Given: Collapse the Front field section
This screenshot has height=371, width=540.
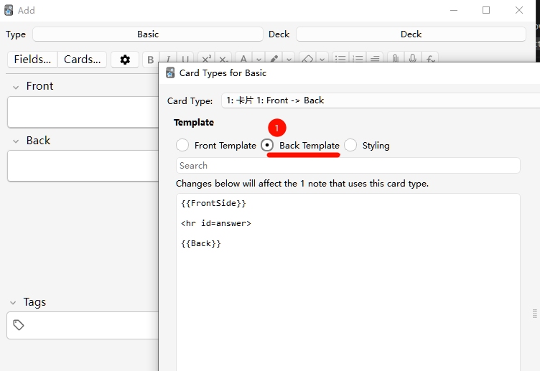Looking at the screenshot, I should pos(16,87).
